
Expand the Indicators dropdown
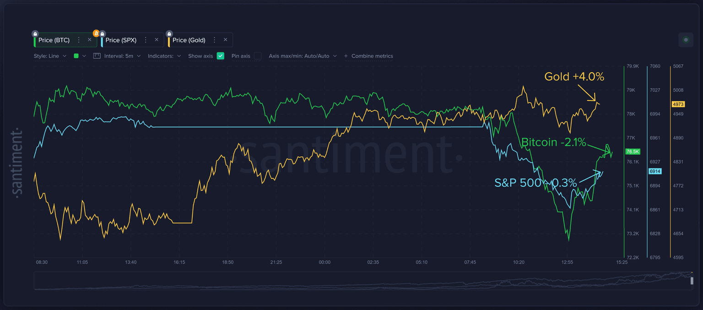pos(164,56)
